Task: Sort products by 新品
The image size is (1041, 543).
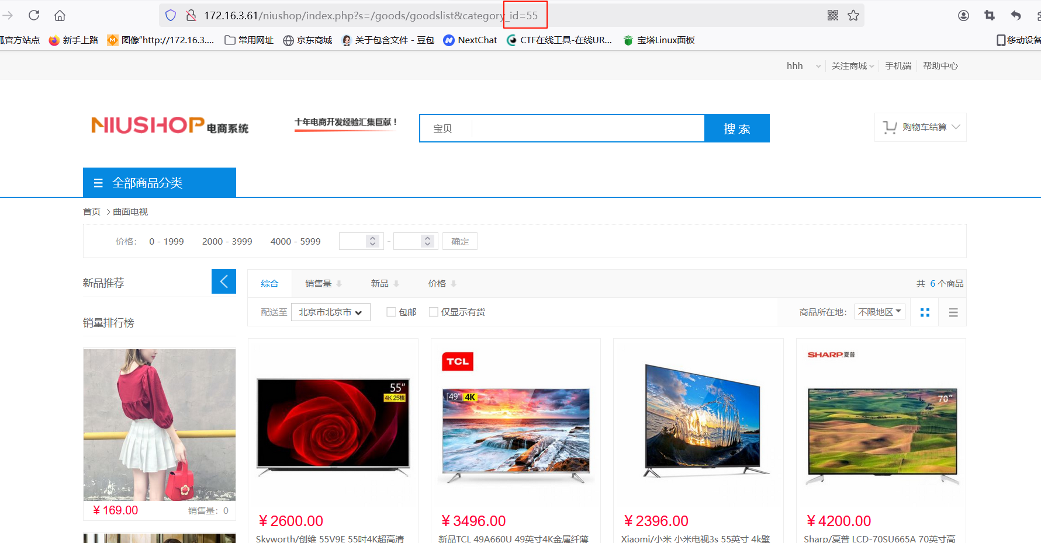Action: (x=385, y=283)
